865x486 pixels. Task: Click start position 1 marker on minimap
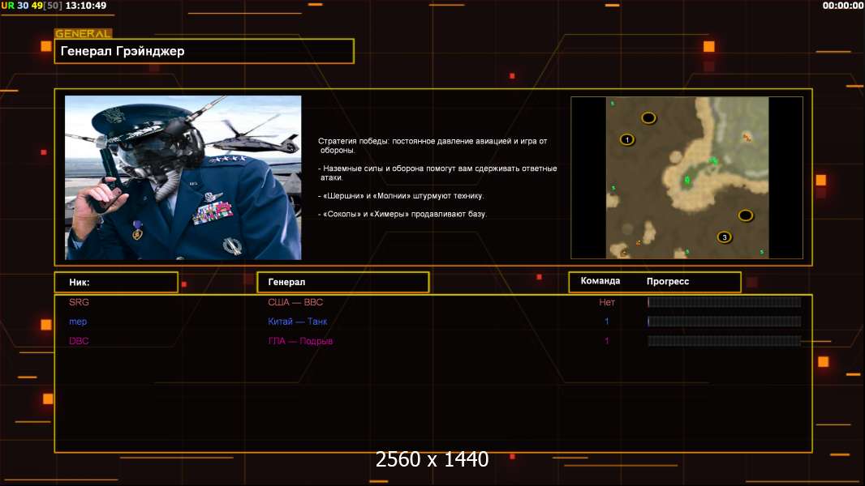point(627,139)
